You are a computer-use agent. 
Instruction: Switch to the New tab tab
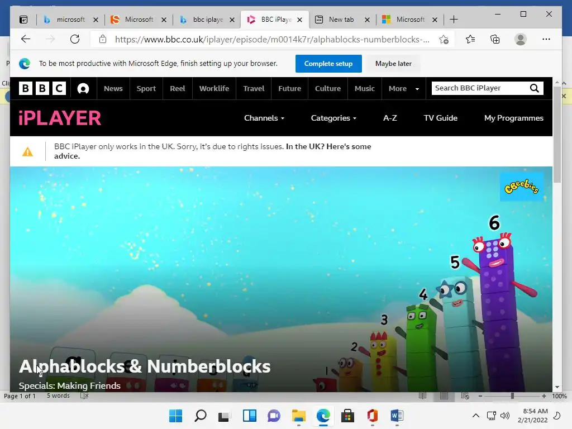[341, 20]
